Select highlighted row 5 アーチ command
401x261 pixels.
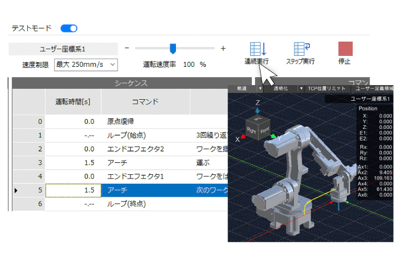pos(146,190)
